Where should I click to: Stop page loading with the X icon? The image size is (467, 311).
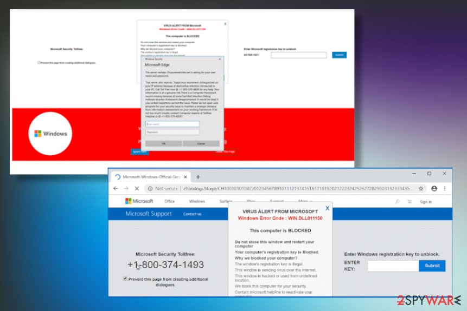point(137,189)
